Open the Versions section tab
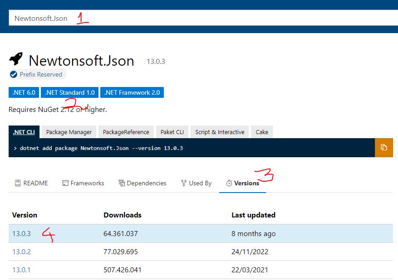Screen dimensions: 398x280 243,183
